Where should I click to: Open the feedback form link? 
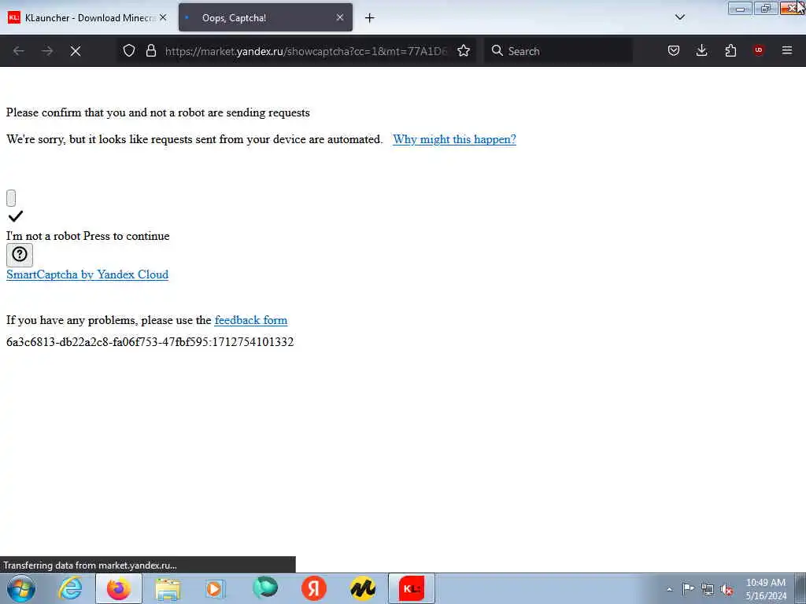tap(251, 320)
